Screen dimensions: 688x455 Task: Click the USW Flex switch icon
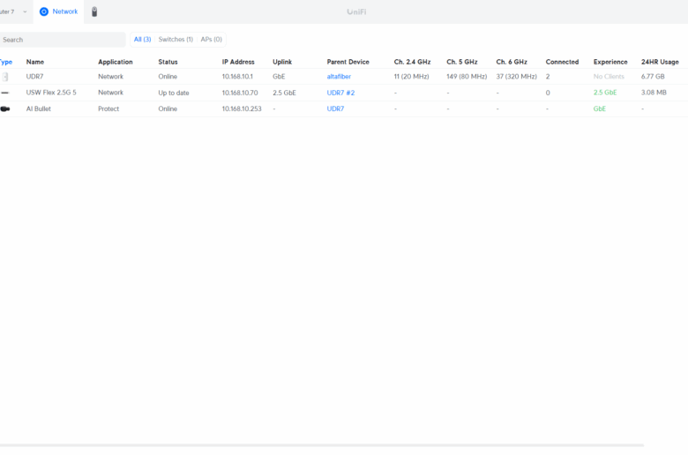4,93
